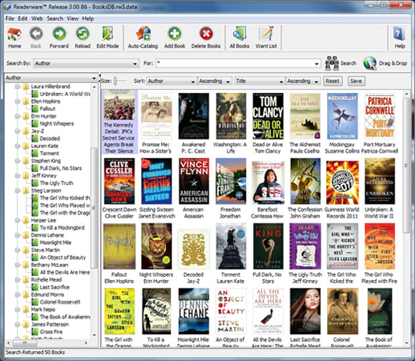Click the Harper Lee folder icon
Screen dimensions: 415x361
[x=26, y=220]
